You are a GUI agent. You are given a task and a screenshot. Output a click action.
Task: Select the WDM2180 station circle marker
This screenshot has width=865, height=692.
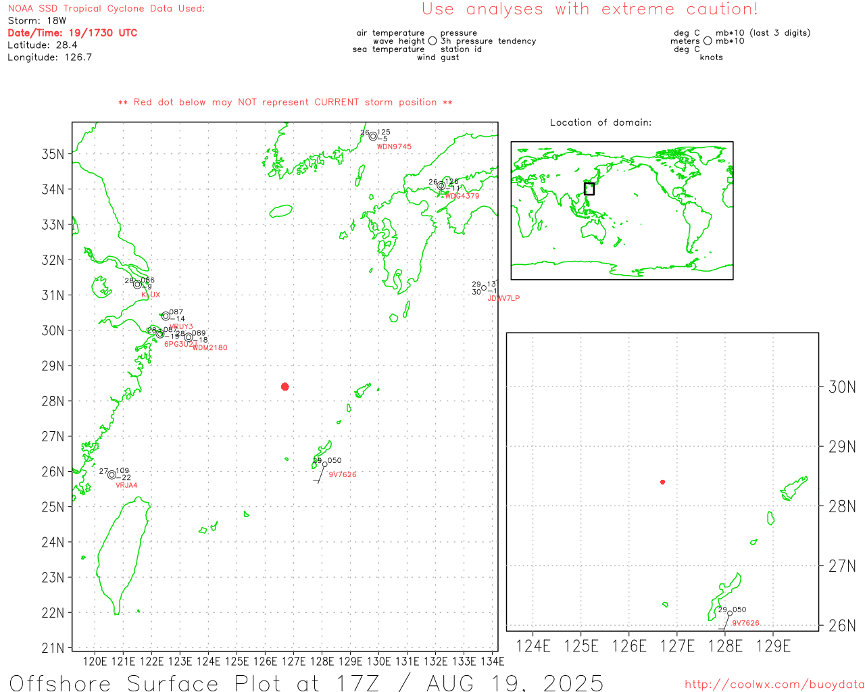click(189, 337)
